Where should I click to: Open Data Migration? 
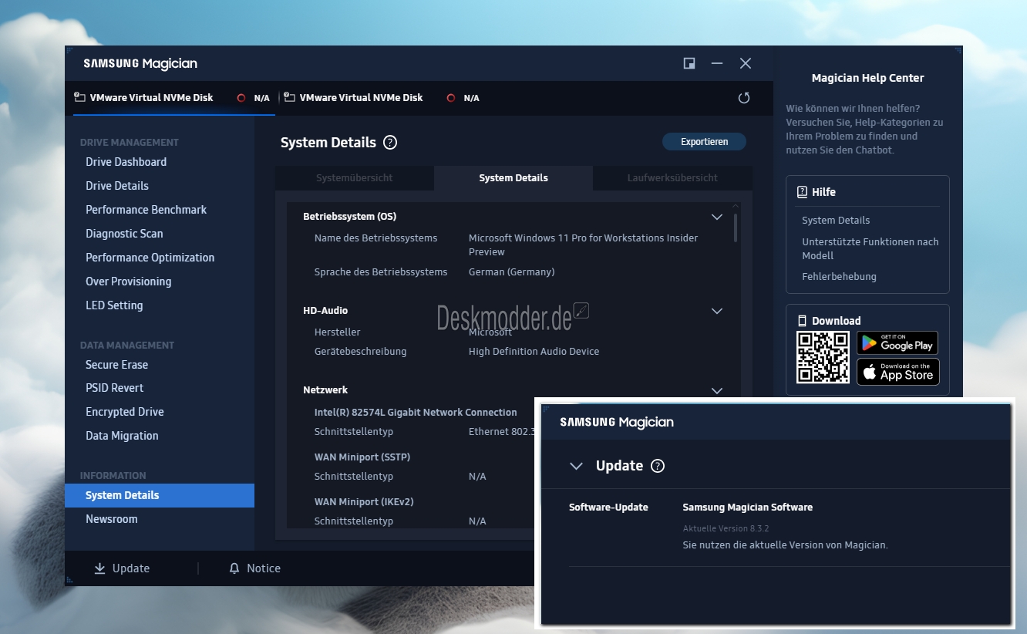[122, 436]
